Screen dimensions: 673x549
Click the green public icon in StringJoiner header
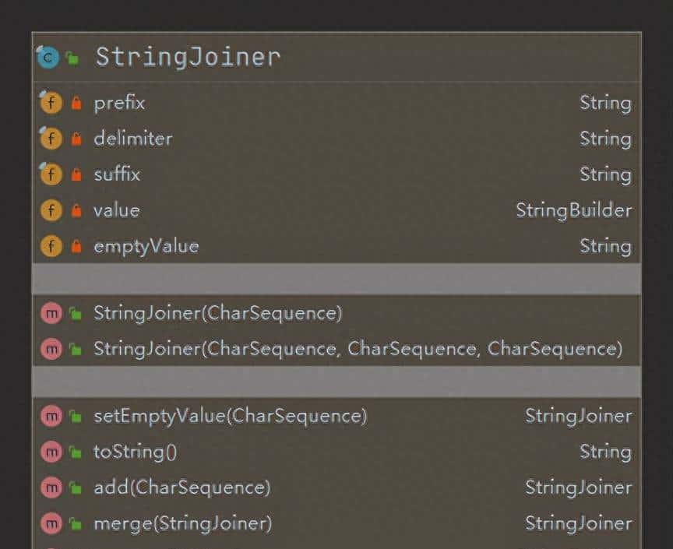click(72, 58)
